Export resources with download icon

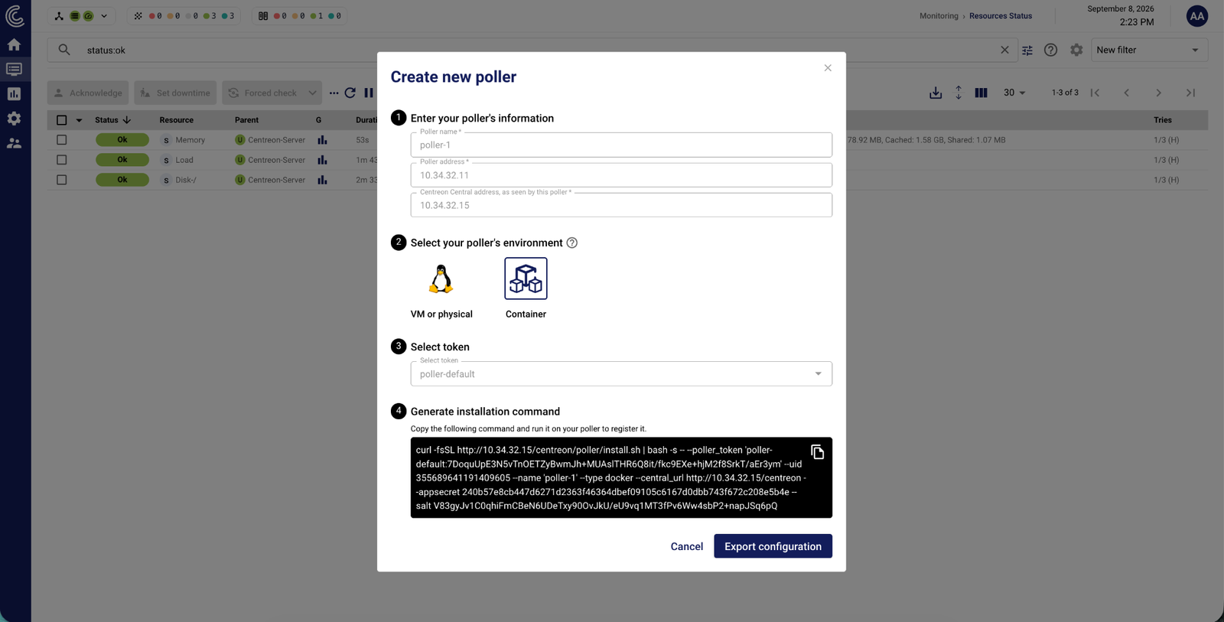click(x=936, y=93)
